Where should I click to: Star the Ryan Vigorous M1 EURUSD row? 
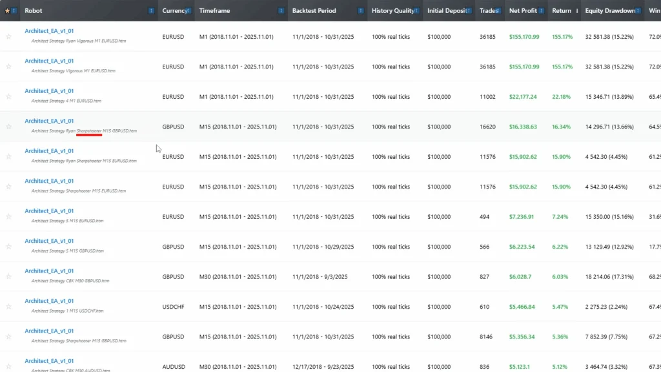coord(8,37)
